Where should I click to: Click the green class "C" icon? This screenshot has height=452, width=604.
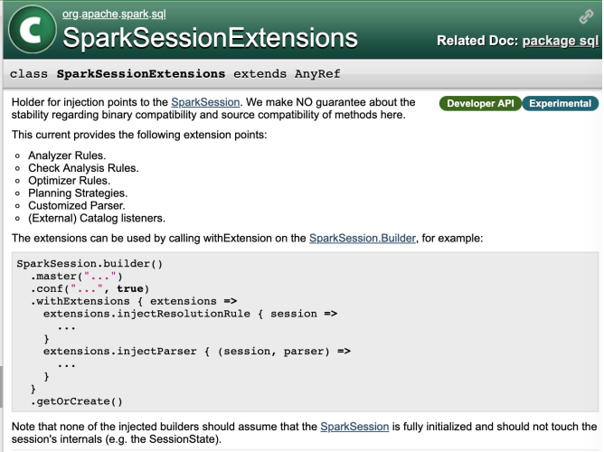[x=30, y=30]
